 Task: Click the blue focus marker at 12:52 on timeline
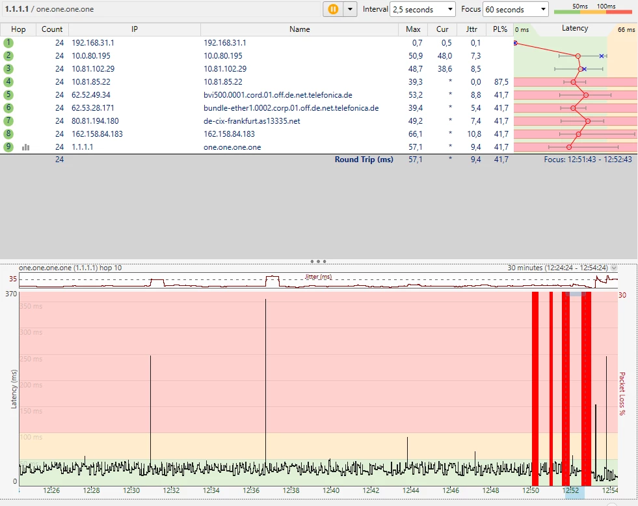point(574,492)
